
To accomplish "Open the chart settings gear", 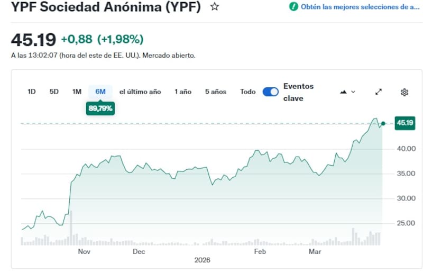I will [404, 92].
